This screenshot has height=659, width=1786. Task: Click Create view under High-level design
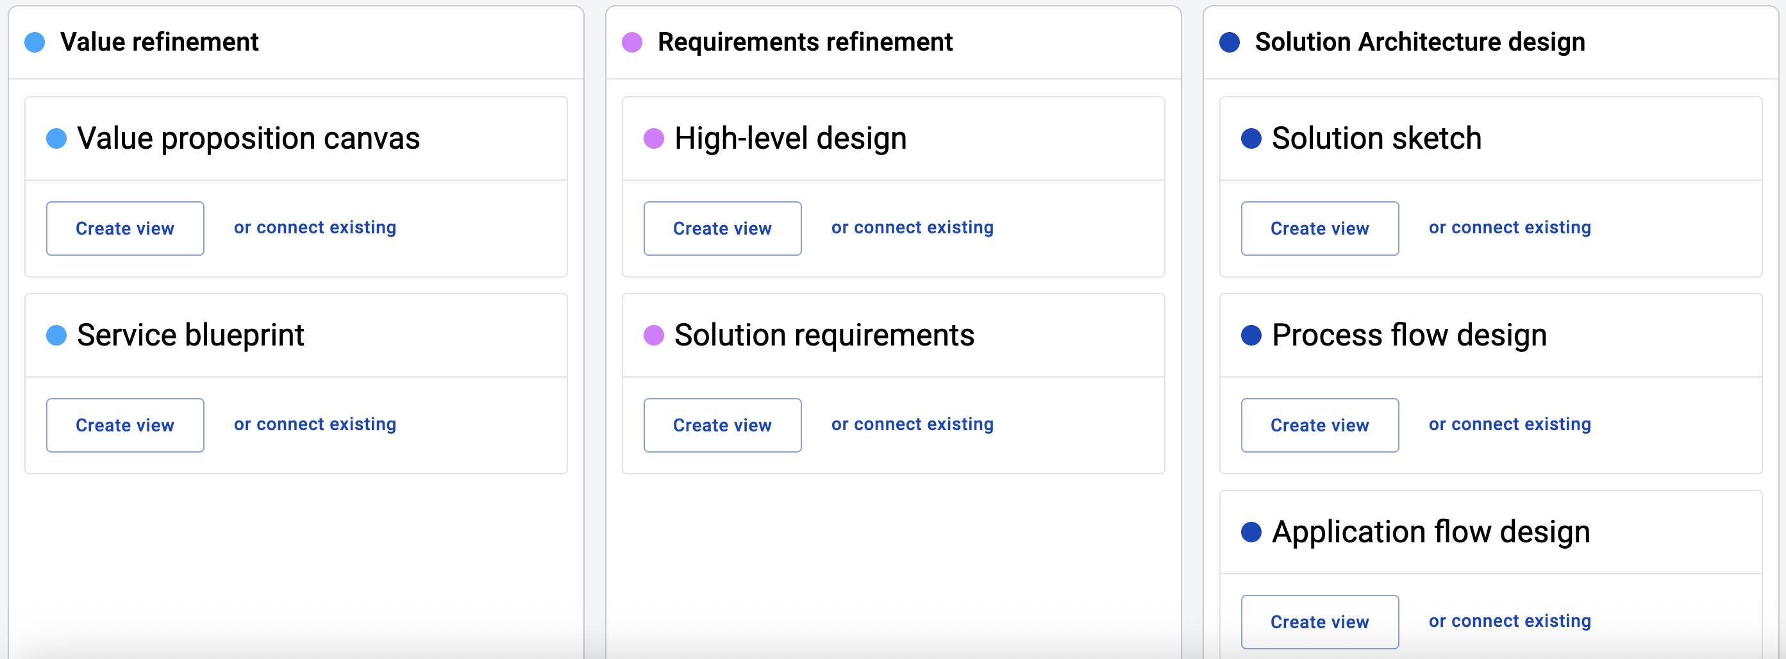point(722,228)
